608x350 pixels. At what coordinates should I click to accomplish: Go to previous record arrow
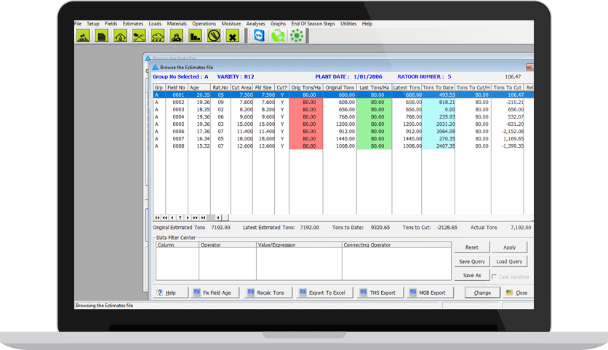tap(172, 218)
